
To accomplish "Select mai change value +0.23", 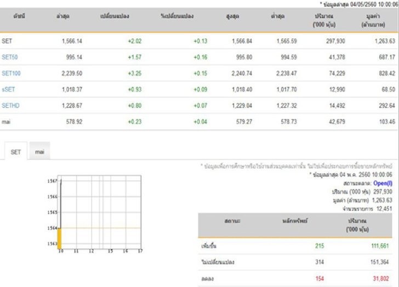I will 135,122.
